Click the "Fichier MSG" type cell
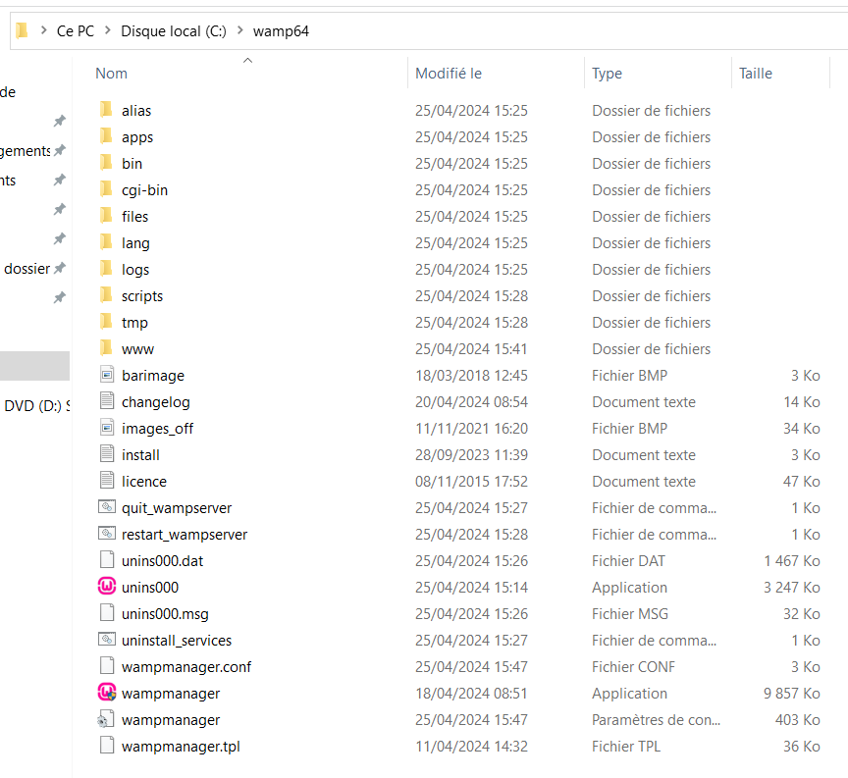Image resolution: width=848 pixels, height=778 pixels. coord(630,613)
